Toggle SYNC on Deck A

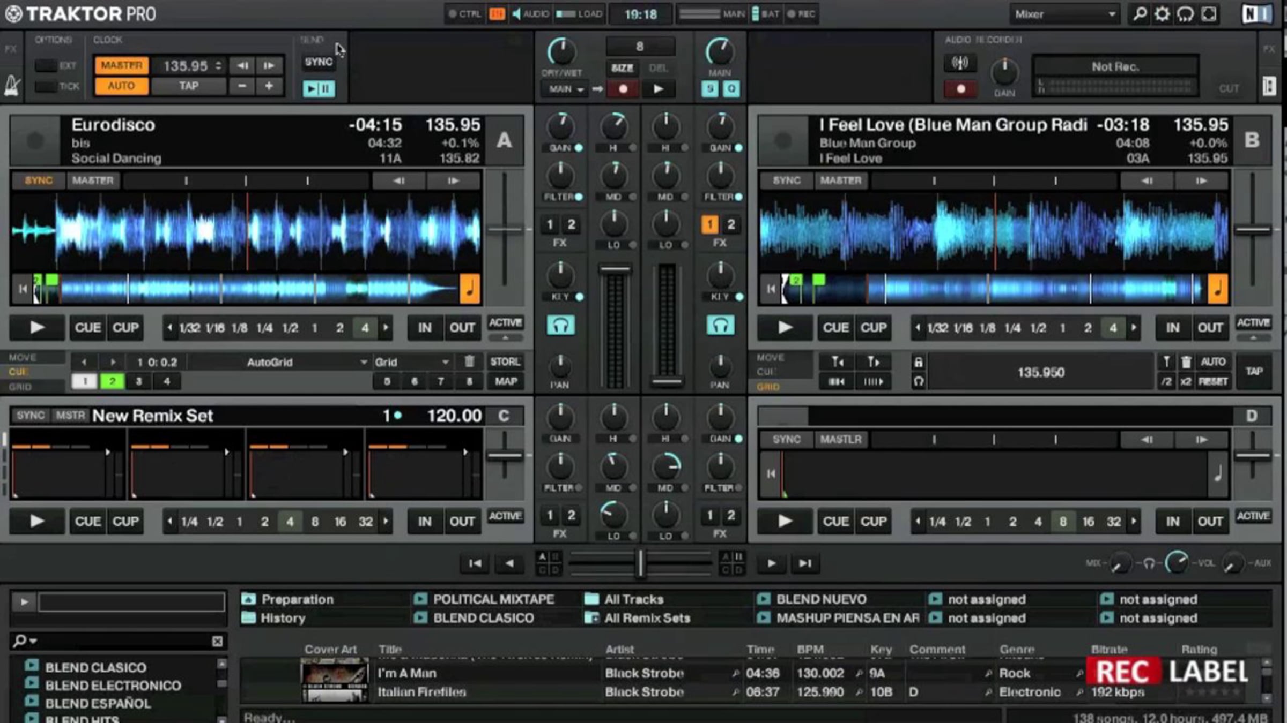(39, 180)
